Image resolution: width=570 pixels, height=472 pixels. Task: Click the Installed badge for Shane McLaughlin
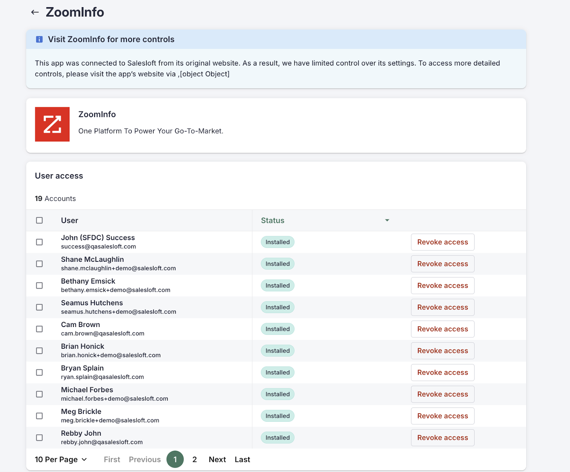point(278,264)
